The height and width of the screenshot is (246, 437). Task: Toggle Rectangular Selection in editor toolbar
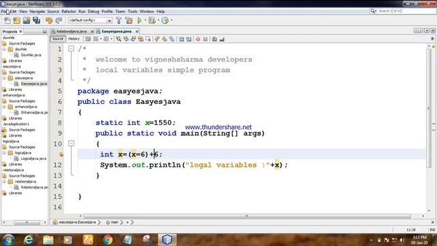(147, 39)
